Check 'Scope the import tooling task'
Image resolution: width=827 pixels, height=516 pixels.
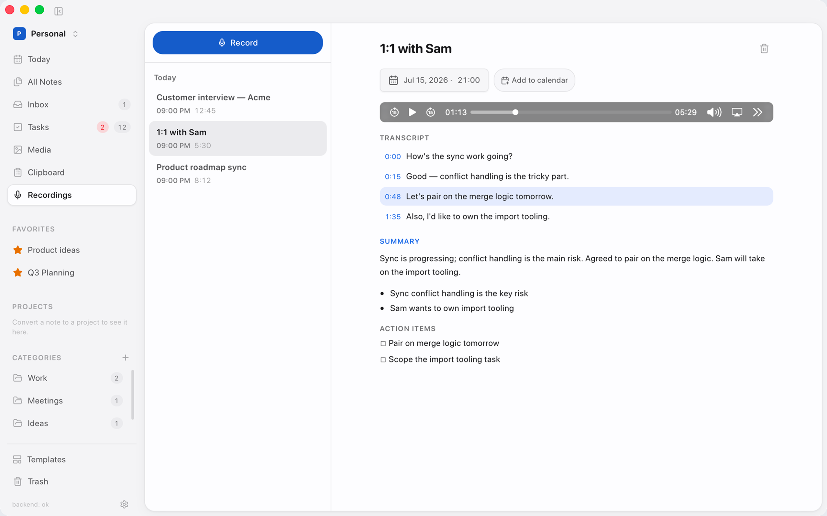[x=383, y=360]
